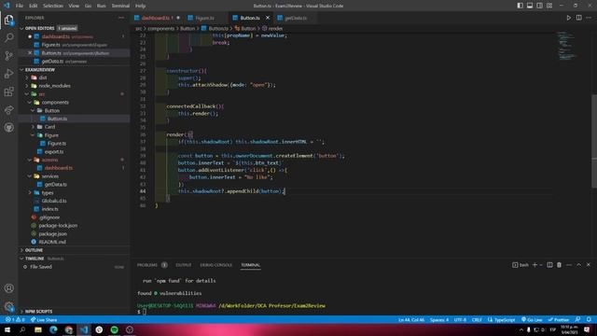Open the Search view in activity bar
Viewport: 597px width, 336px height.
[8, 37]
